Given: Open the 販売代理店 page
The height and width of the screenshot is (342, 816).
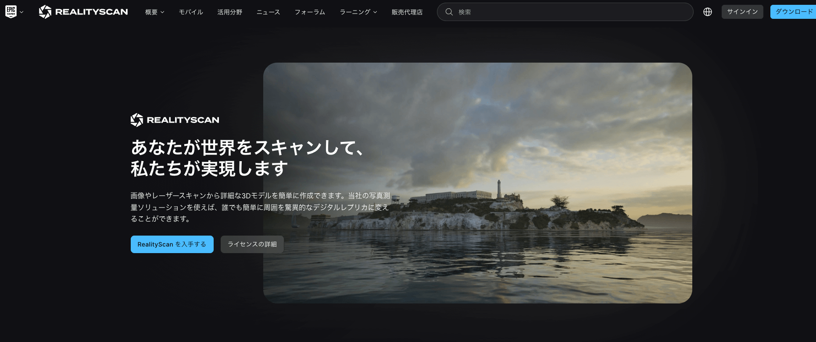Looking at the screenshot, I should [407, 12].
